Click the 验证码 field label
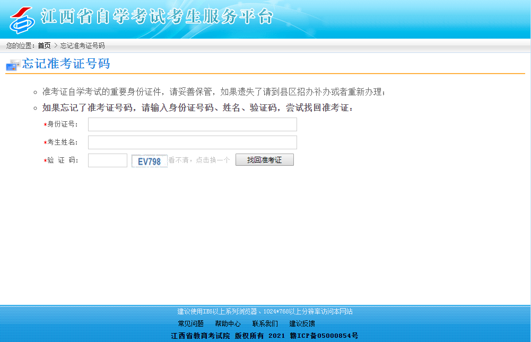 click(63, 160)
